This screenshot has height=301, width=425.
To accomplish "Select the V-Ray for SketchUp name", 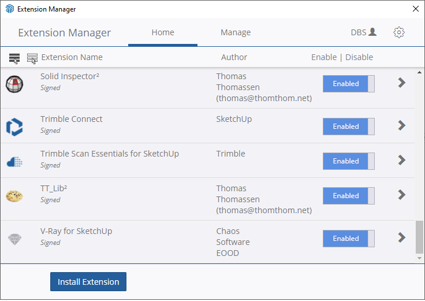I will tap(76, 231).
